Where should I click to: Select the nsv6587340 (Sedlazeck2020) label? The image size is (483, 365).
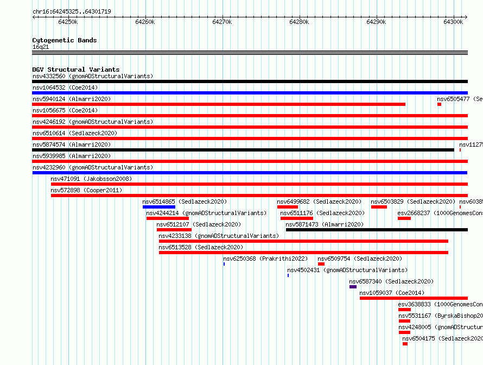[x=391, y=281]
